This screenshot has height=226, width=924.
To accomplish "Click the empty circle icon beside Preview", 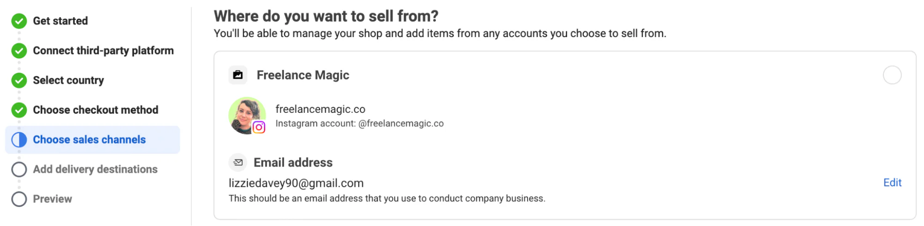I will (19, 199).
